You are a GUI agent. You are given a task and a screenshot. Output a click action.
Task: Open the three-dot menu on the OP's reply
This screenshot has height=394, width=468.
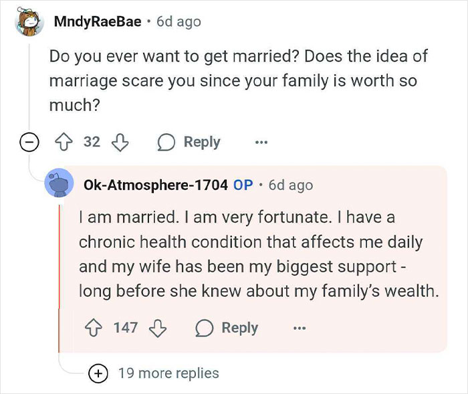coord(300,328)
